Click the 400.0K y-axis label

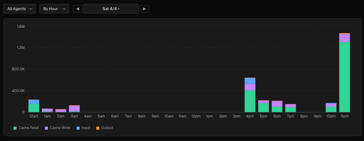(18, 91)
